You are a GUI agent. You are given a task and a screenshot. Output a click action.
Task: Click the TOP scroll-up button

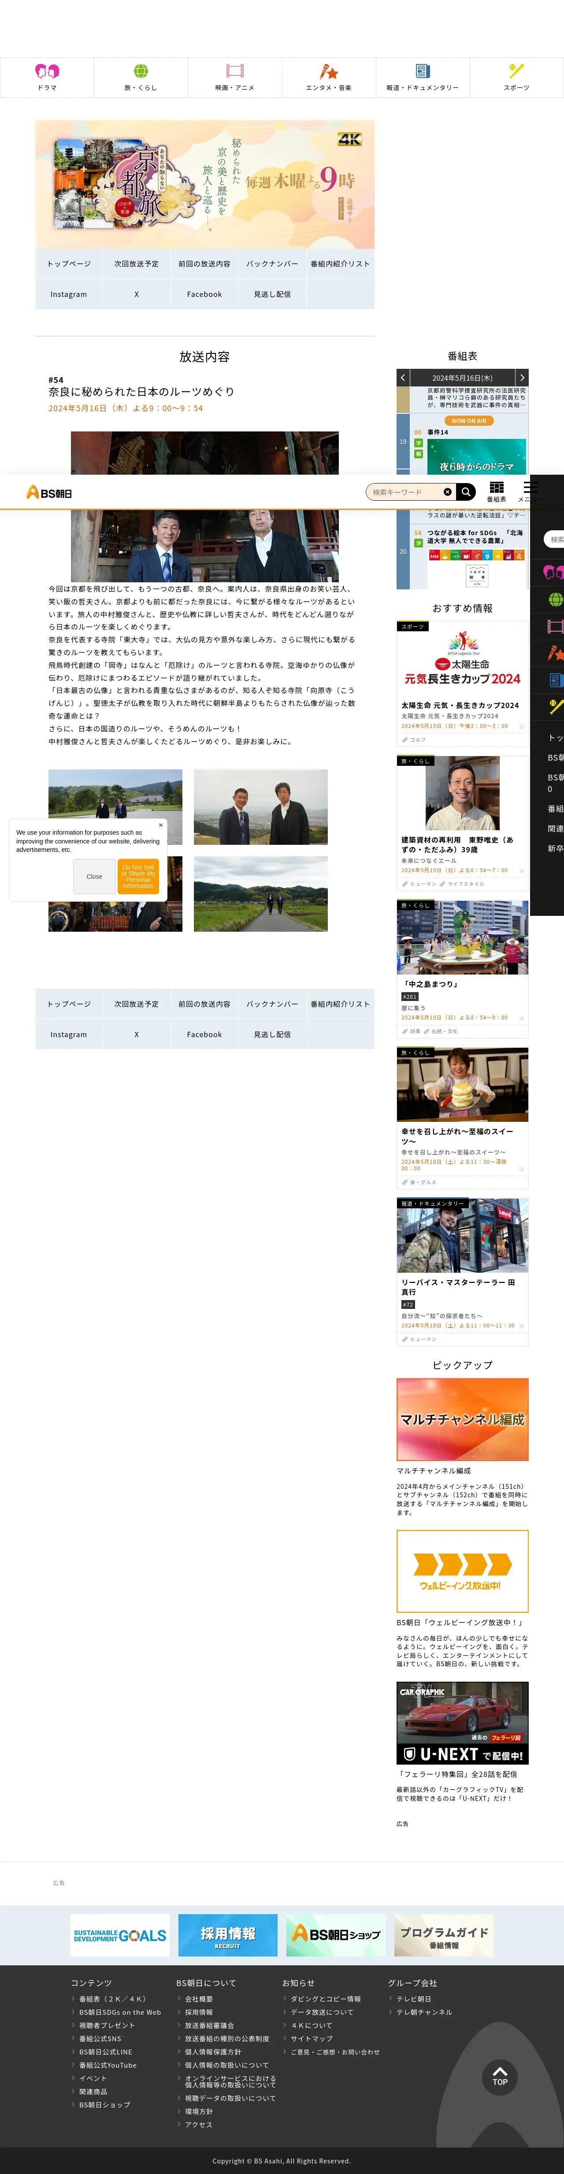(x=500, y=2076)
